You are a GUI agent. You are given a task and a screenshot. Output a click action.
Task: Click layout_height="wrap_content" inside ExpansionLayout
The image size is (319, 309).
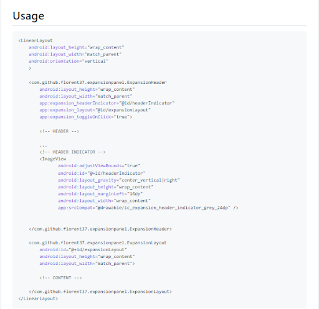87,257
